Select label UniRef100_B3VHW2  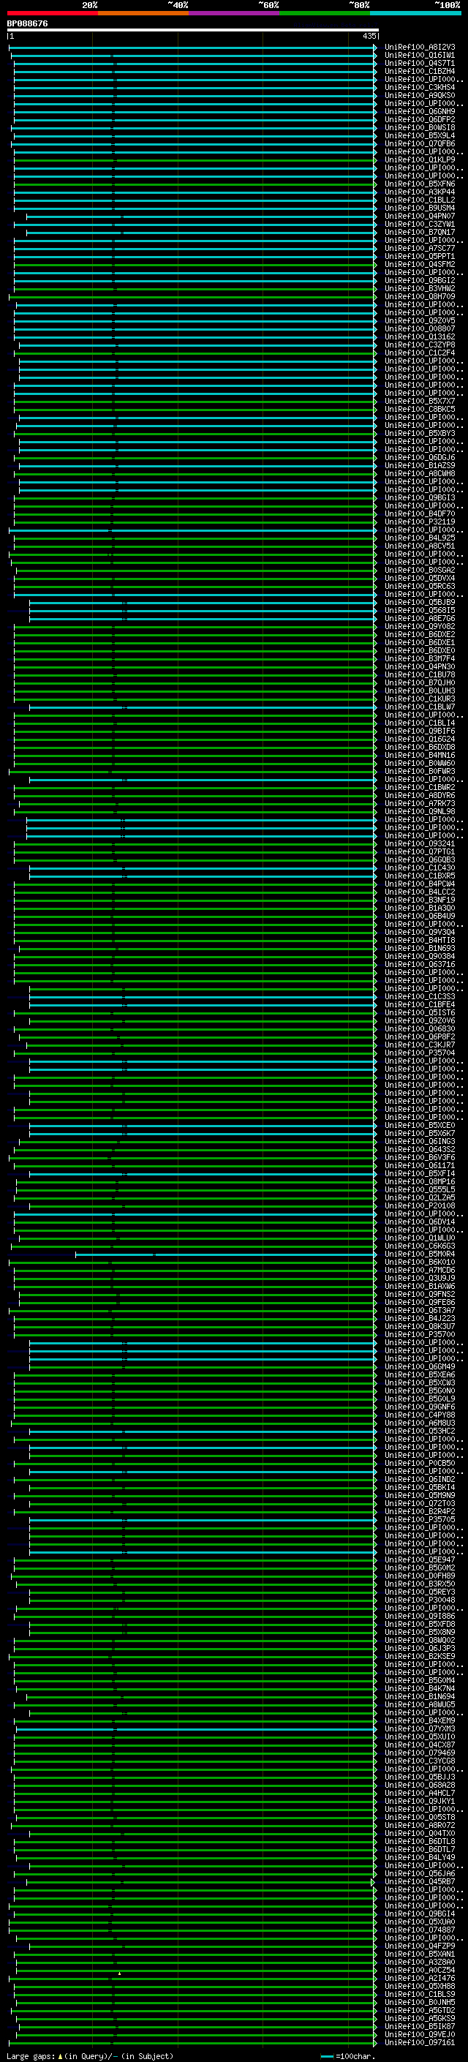pyautogui.click(x=420, y=288)
